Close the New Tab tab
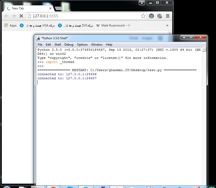The width and height of the screenshot is (216, 188). click(50, 8)
